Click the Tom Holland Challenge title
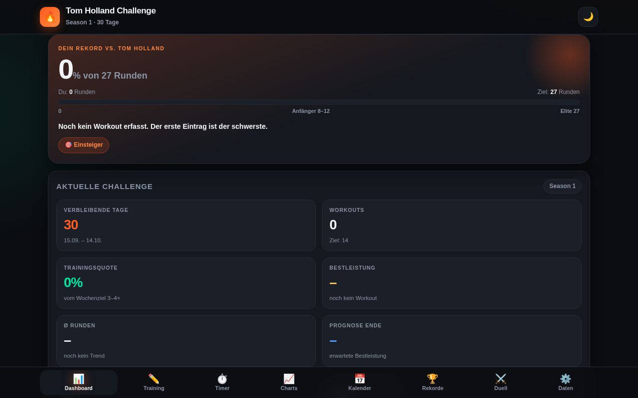638x398 pixels. tap(111, 11)
